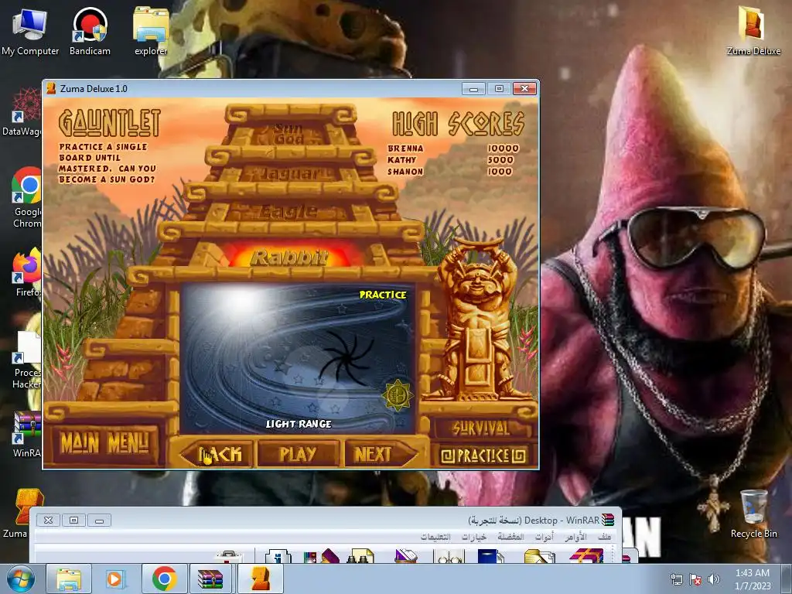Open the DataWage desktop shortcut

click(22, 112)
